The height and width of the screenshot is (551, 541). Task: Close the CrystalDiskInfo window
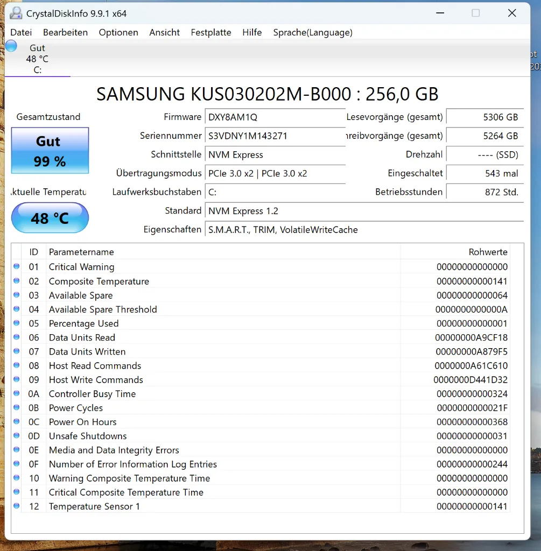click(512, 13)
